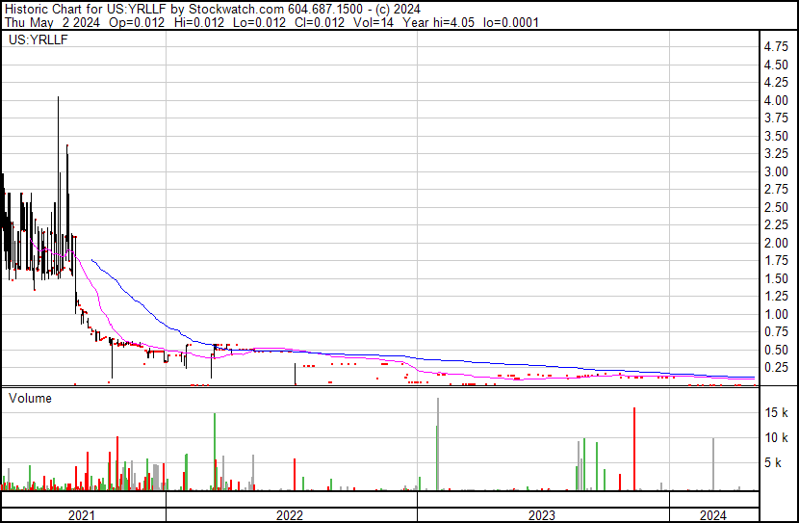Click the 4.25 price axis value

point(776,82)
